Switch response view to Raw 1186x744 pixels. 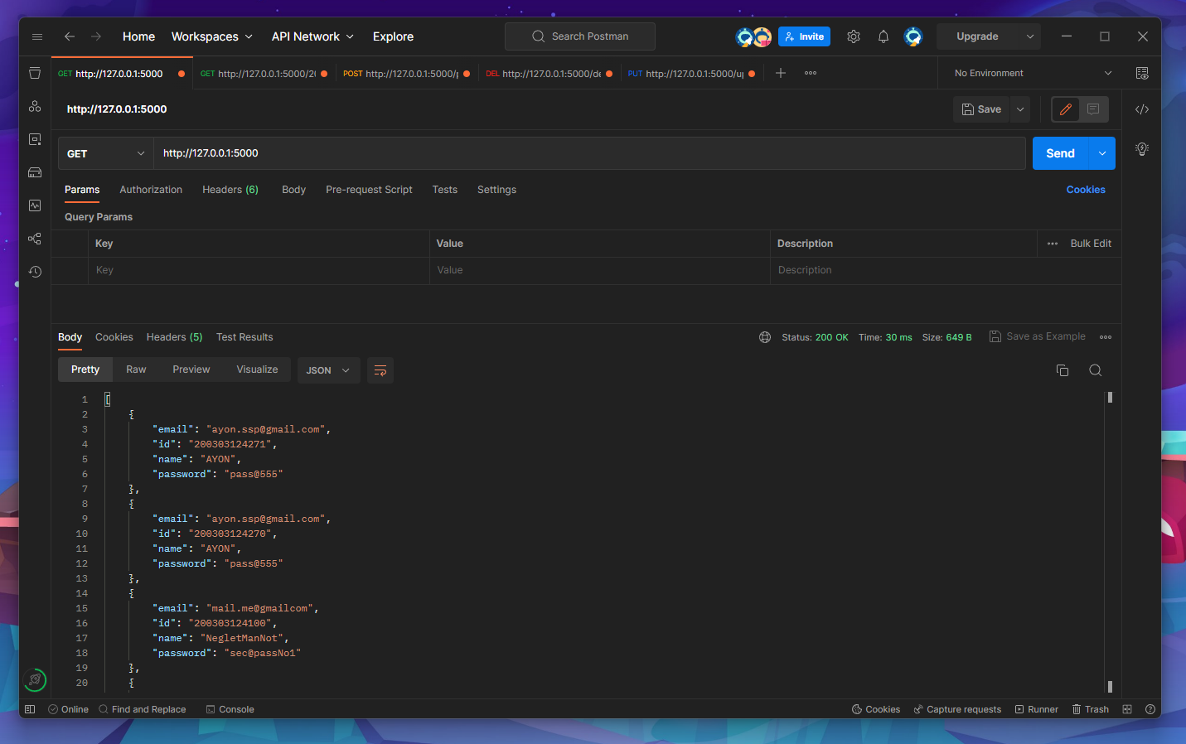[136, 370]
